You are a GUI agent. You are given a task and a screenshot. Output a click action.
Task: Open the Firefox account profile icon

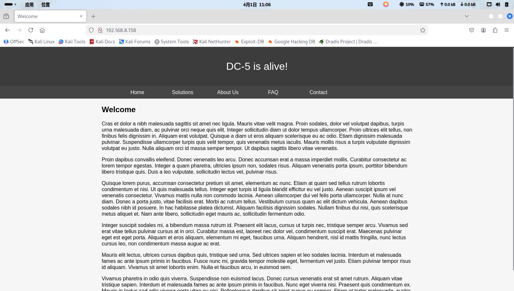point(483,30)
